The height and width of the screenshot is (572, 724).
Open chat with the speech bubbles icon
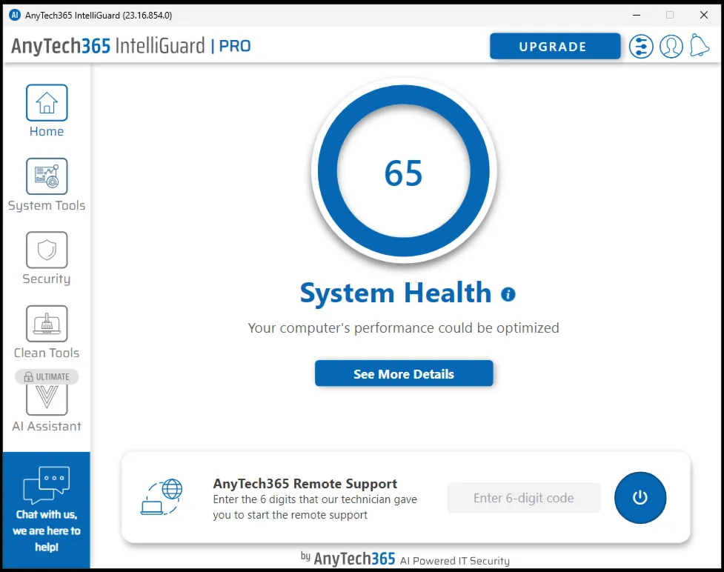47,485
